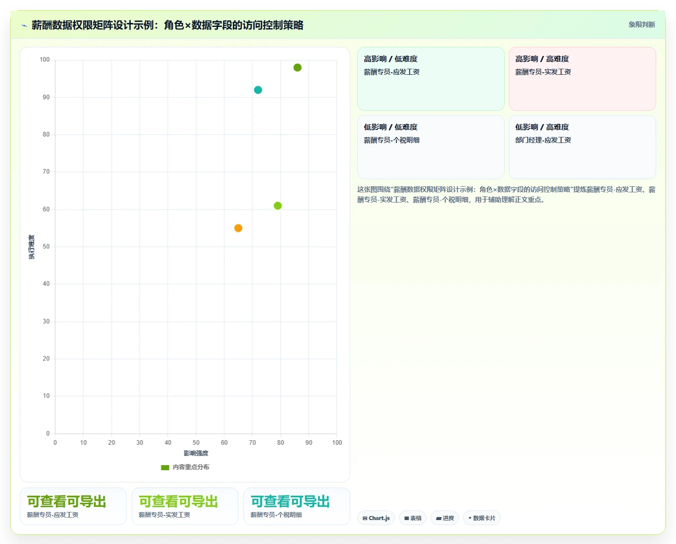Click the lightning icon beside the title

click(x=24, y=25)
